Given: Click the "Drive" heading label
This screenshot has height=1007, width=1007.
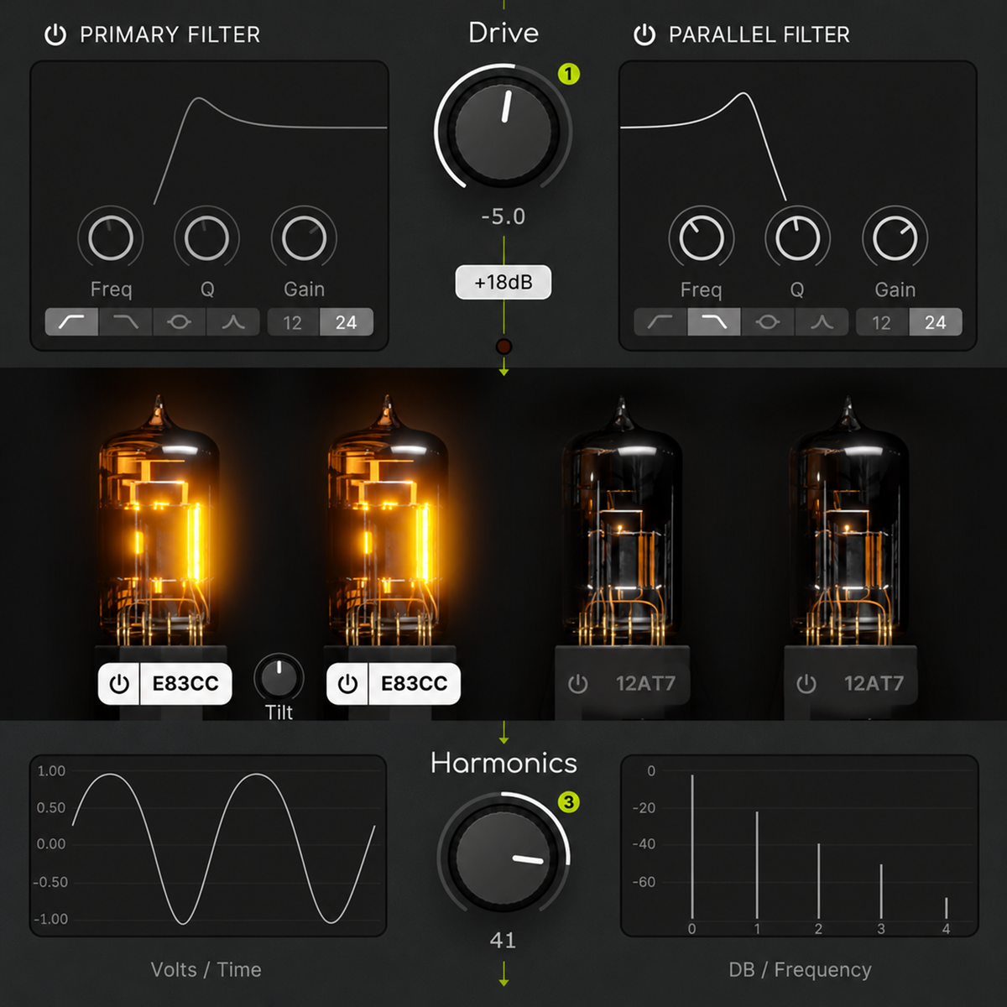Looking at the screenshot, I should pyautogui.click(x=503, y=33).
